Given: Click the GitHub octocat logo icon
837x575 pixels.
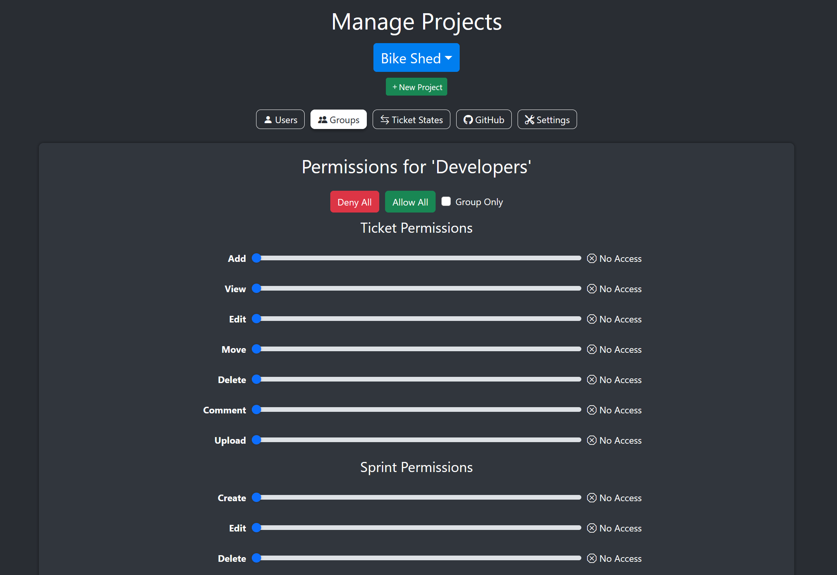Looking at the screenshot, I should (x=468, y=120).
